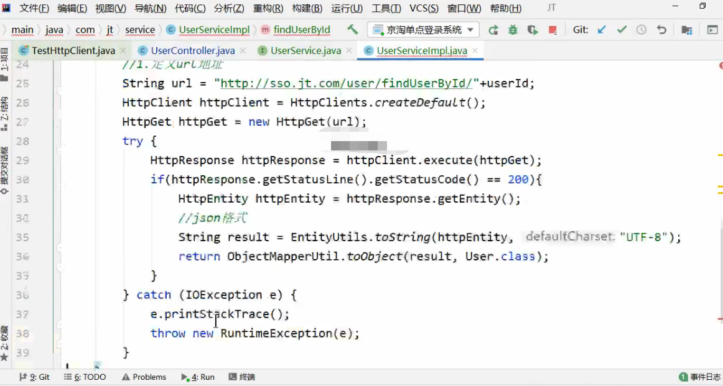Screen dimensions: 723x386
Task: Open the 终端 terminal tool window
Action: 242,377
